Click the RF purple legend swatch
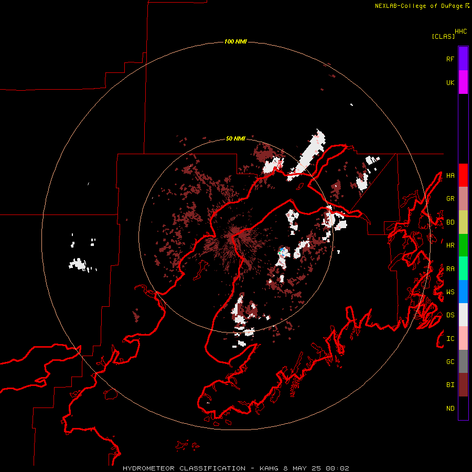The image size is (472, 472). point(463,58)
